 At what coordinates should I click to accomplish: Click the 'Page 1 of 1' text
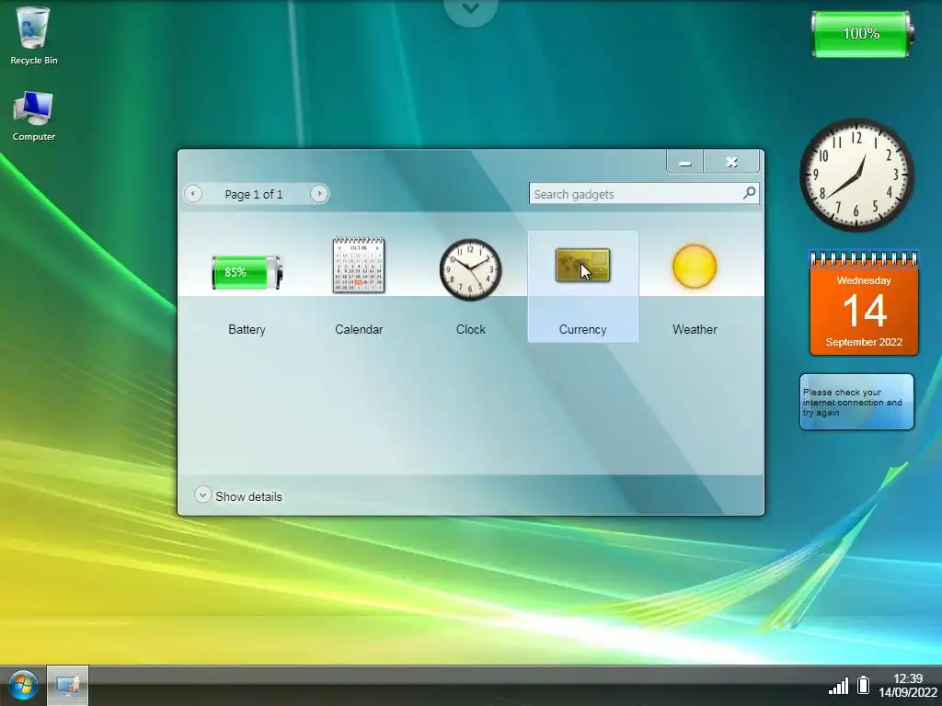254,194
